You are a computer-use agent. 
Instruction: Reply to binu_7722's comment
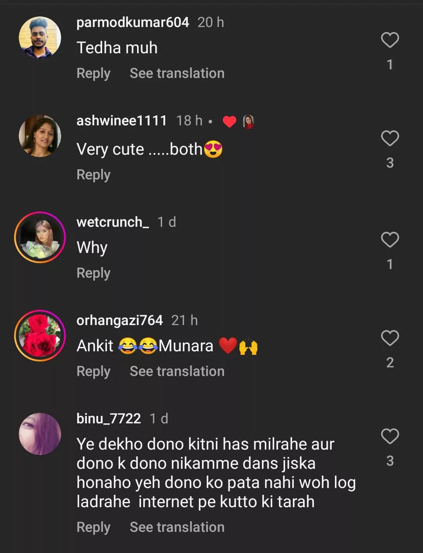coord(93,527)
